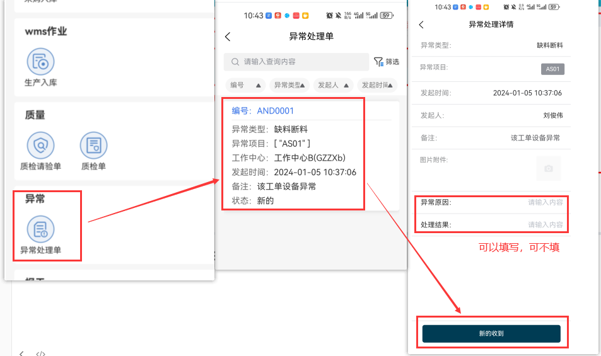Go back from 异常处理详情 page
The image size is (601, 356).
421,25
